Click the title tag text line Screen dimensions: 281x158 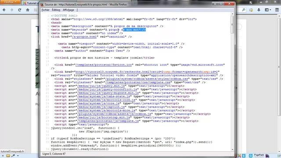tap(104, 57)
